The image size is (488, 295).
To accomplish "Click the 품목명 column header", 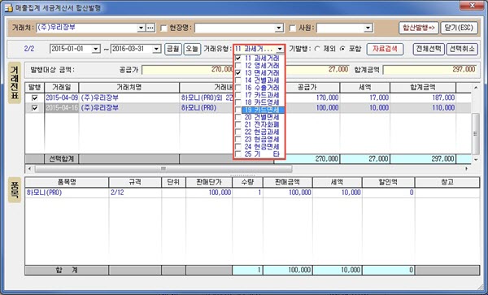I will 67,182.
